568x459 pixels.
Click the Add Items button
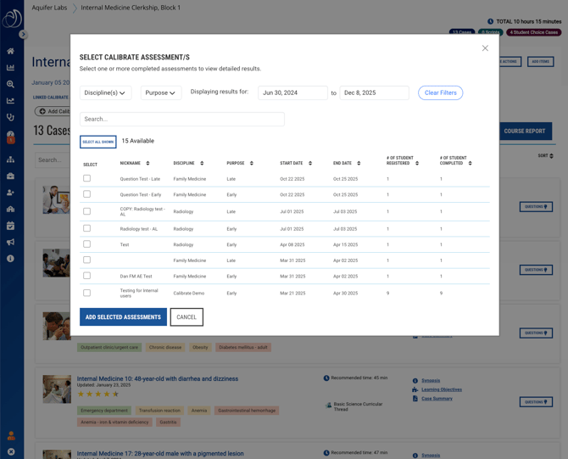[541, 62]
